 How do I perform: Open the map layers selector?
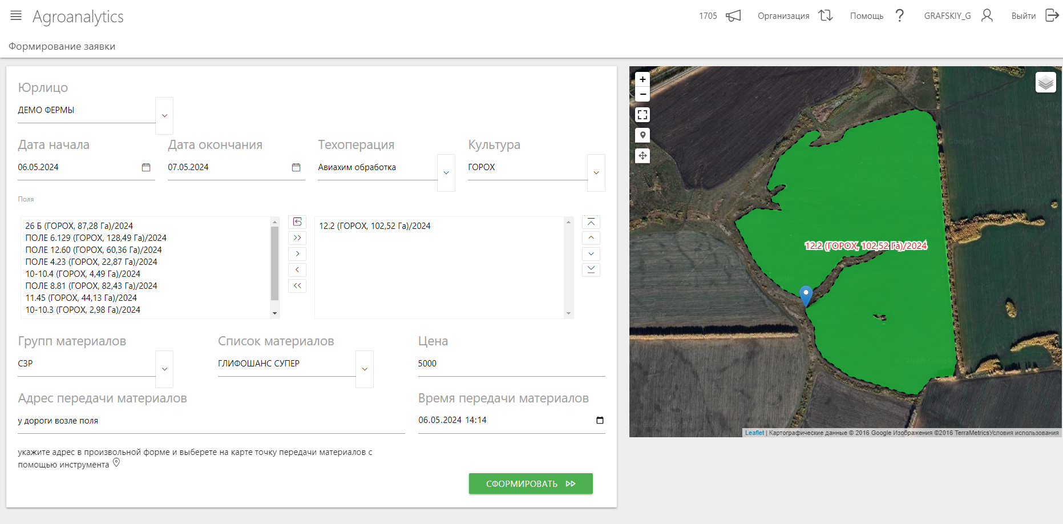point(1045,83)
